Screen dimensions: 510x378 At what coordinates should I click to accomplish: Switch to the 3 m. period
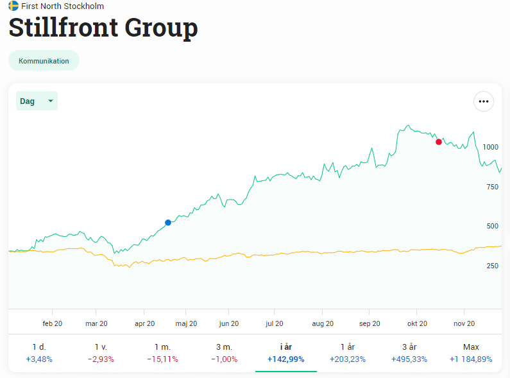coord(224,352)
